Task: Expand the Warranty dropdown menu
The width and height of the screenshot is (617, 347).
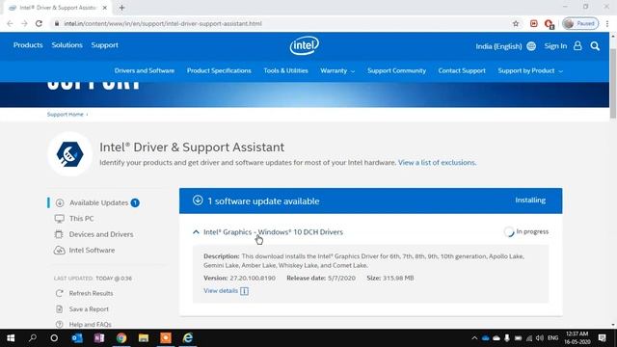Action: 337,70
